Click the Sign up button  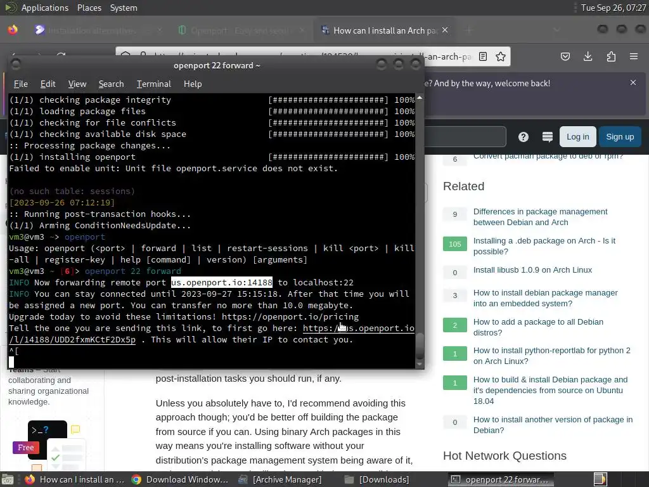click(x=620, y=137)
